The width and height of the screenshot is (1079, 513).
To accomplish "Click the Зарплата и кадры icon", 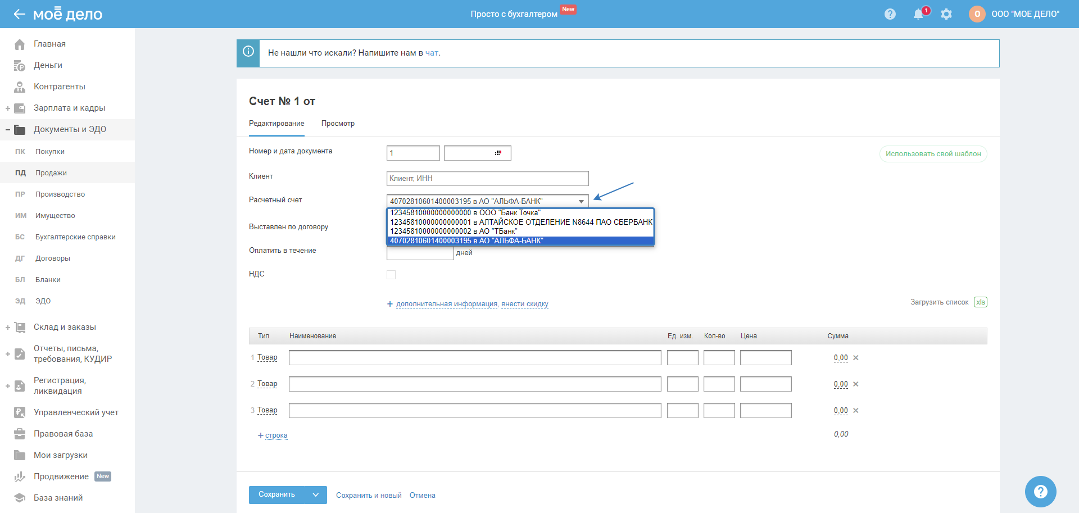I will coord(20,108).
